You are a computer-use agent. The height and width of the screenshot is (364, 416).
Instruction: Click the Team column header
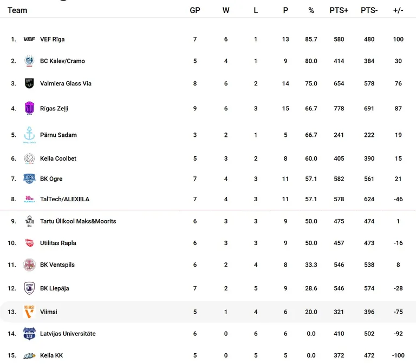17,10
